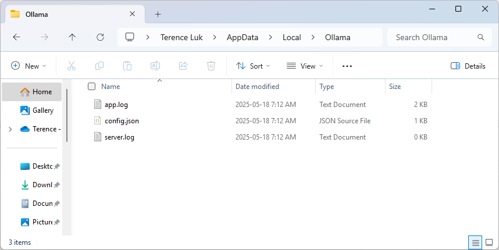Click the Paste clipboard icon
Viewport: 499px width, 250px height.
127,66
